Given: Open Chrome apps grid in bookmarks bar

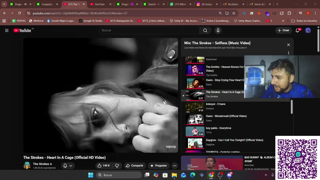Looking at the screenshot, I should [x=4, y=21].
